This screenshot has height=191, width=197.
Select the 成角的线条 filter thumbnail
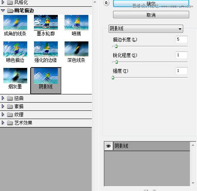(x=15, y=23)
